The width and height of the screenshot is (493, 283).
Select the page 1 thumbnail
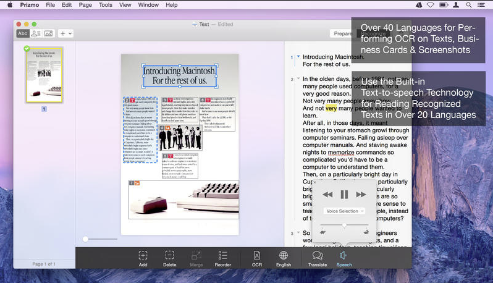pos(44,75)
